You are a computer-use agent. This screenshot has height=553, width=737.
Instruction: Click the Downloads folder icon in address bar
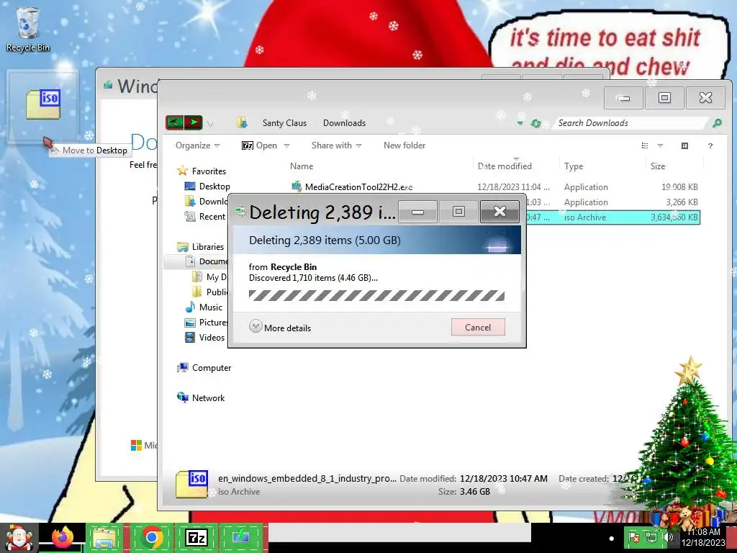coord(242,122)
